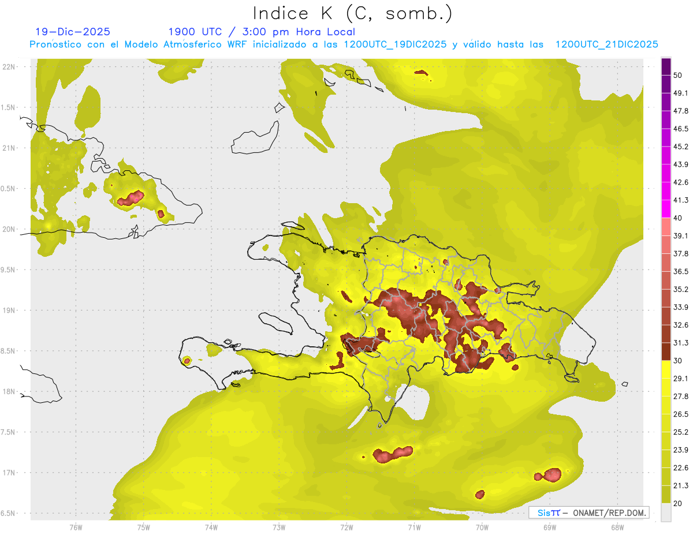Click the "27.8" color scale value
This screenshot has width=693, height=535.
pos(681,396)
